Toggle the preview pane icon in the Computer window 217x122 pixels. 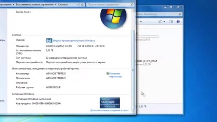point(171,21)
